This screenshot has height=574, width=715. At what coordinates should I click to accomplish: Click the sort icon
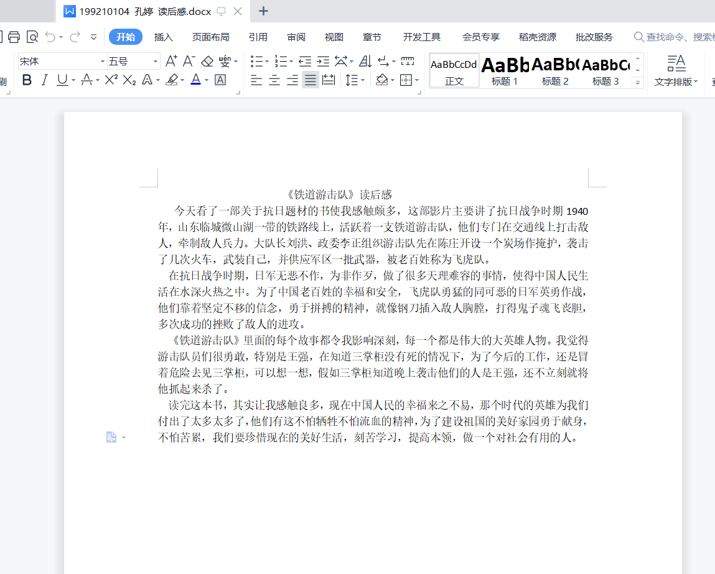click(365, 61)
